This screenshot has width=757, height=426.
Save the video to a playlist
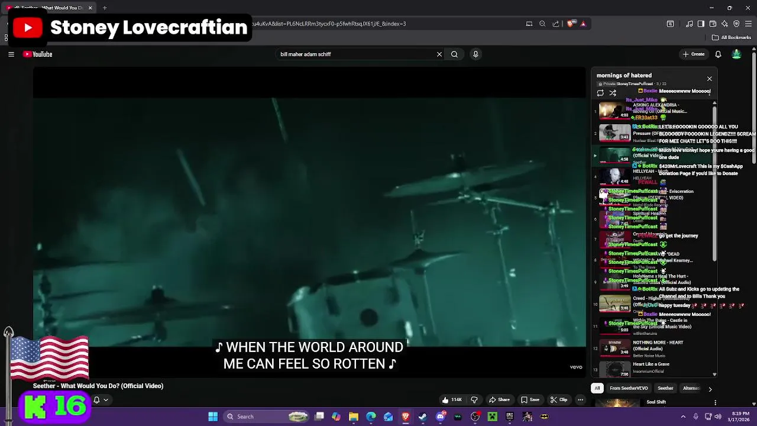(530, 400)
